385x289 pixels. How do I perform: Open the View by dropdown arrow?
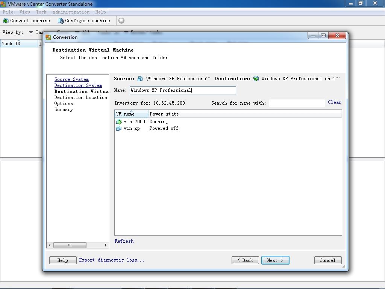tap(31, 32)
